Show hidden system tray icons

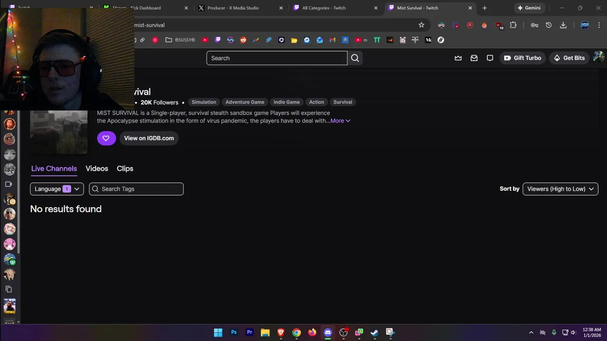tap(531, 332)
